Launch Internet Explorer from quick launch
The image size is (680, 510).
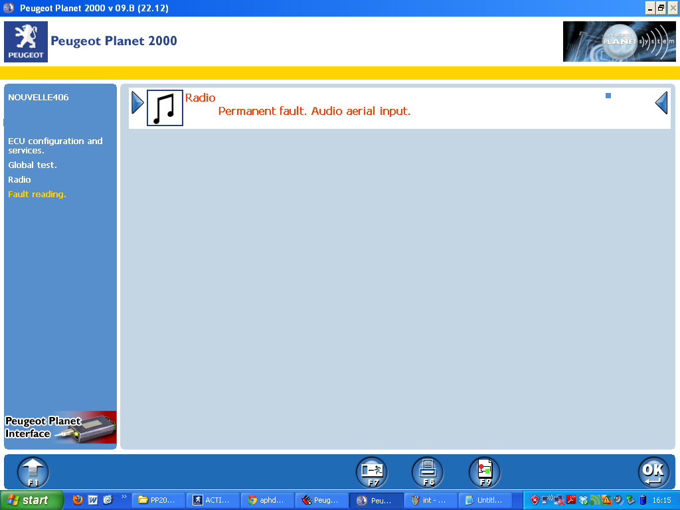(x=108, y=500)
